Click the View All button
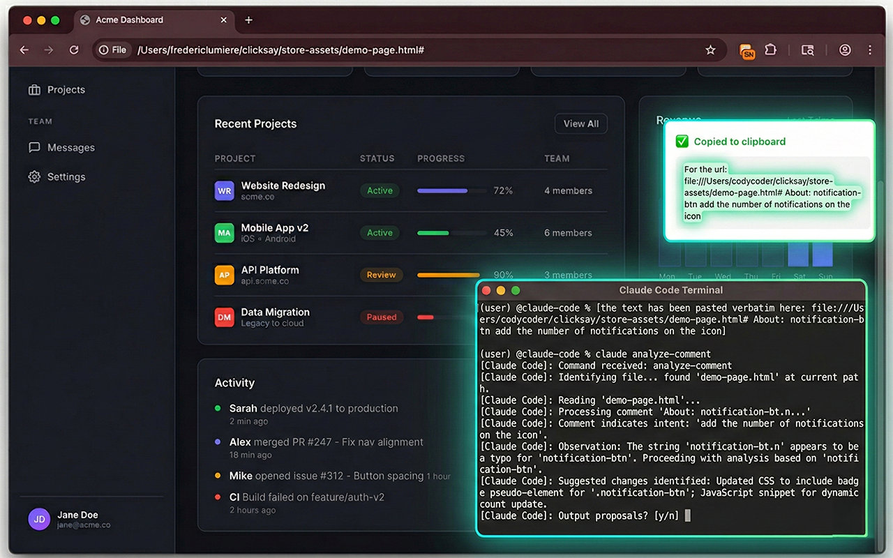This screenshot has height=558, width=893. click(x=580, y=123)
